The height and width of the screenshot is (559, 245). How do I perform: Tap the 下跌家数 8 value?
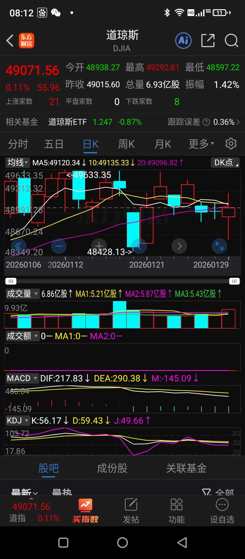point(177,102)
